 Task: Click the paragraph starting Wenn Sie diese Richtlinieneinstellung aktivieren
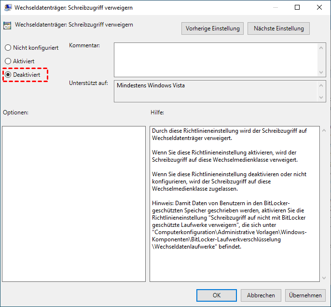[225, 156]
